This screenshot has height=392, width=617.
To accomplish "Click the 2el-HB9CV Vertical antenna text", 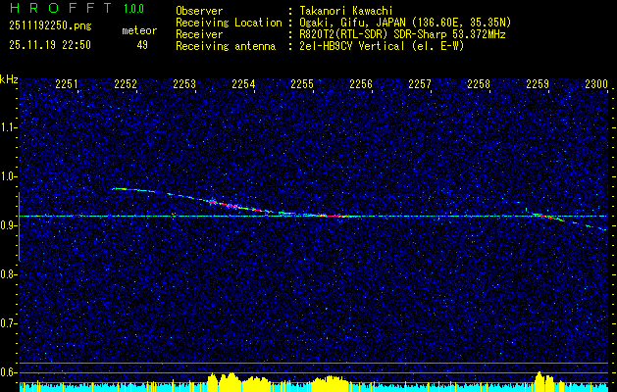I will [382, 46].
